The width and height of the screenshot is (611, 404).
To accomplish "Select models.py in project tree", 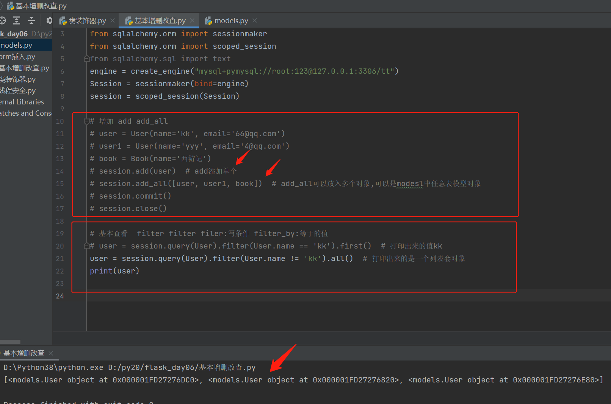I will (x=16, y=45).
